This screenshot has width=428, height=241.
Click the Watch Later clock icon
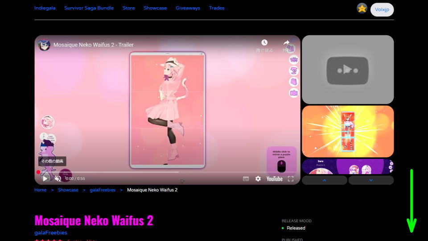264,42
